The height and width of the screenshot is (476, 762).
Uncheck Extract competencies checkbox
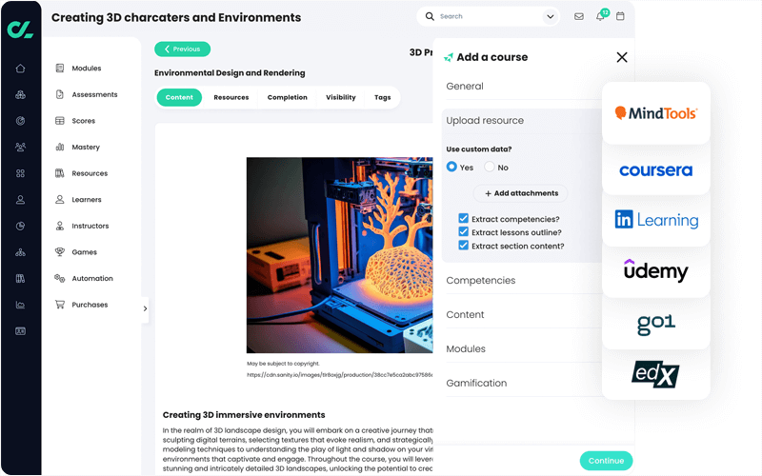463,219
